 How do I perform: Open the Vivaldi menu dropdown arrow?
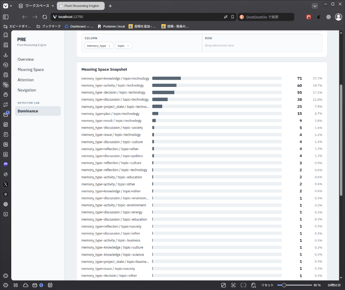click(11, 6)
